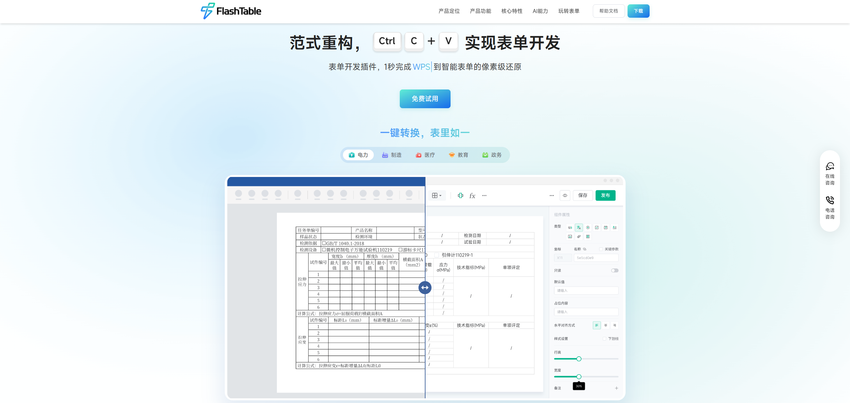Go to 核心特性 section
Image resolution: width=850 pixels, height=403 pixels.
(x=512, y=11)
